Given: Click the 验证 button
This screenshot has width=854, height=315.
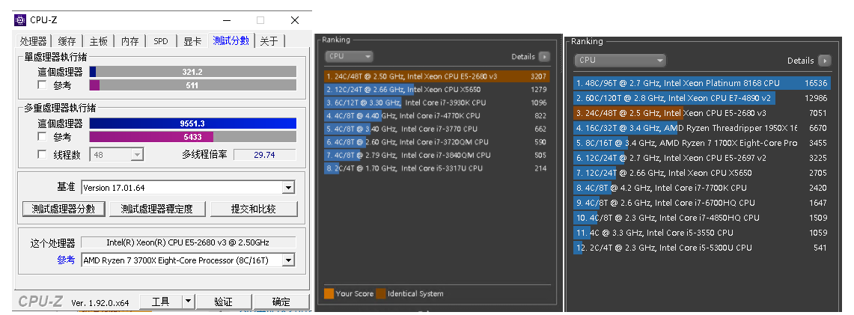Looking at the screenshot, I should (223, 302).
